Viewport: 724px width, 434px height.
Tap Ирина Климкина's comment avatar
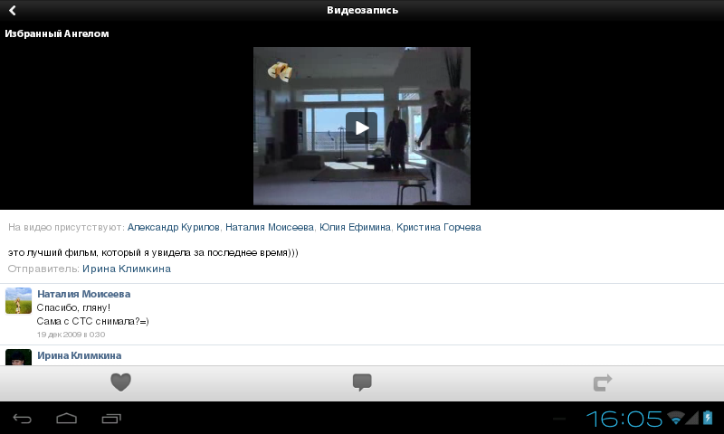point(19,357)
